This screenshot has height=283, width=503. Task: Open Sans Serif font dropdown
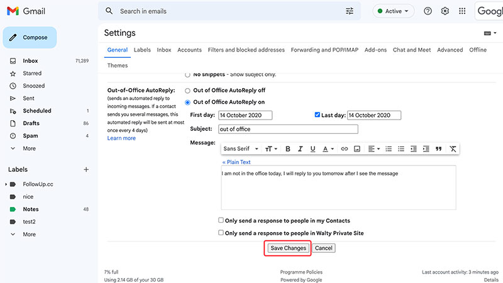[x=241, y=149]
